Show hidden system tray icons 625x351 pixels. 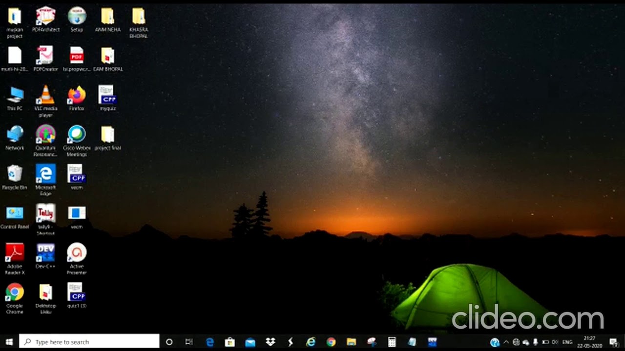(506, 342)
